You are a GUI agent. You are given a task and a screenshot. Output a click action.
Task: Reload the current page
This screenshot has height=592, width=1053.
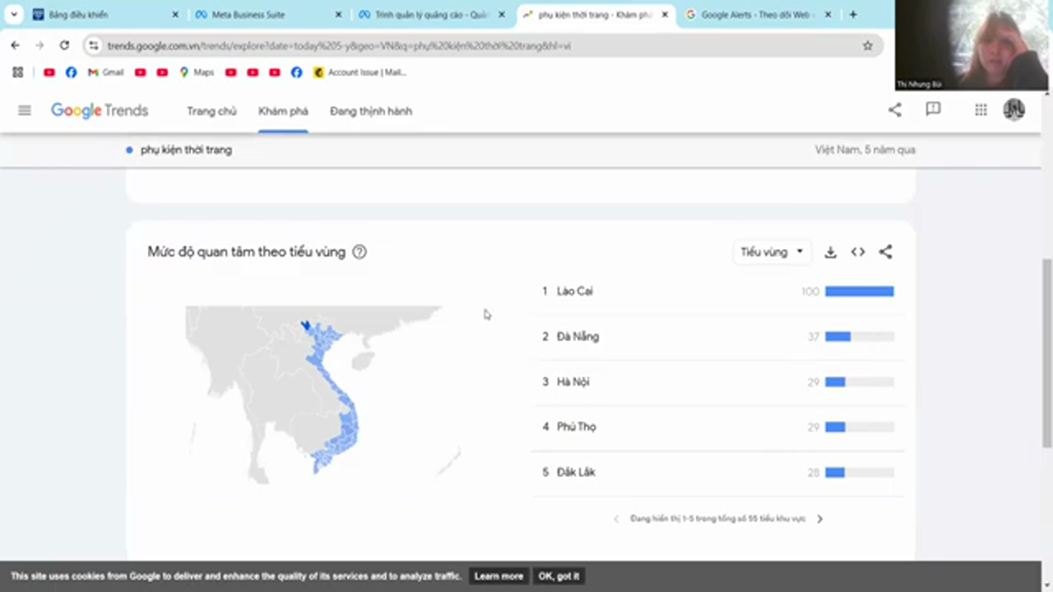pyautogui.click(x=64, y=46)
